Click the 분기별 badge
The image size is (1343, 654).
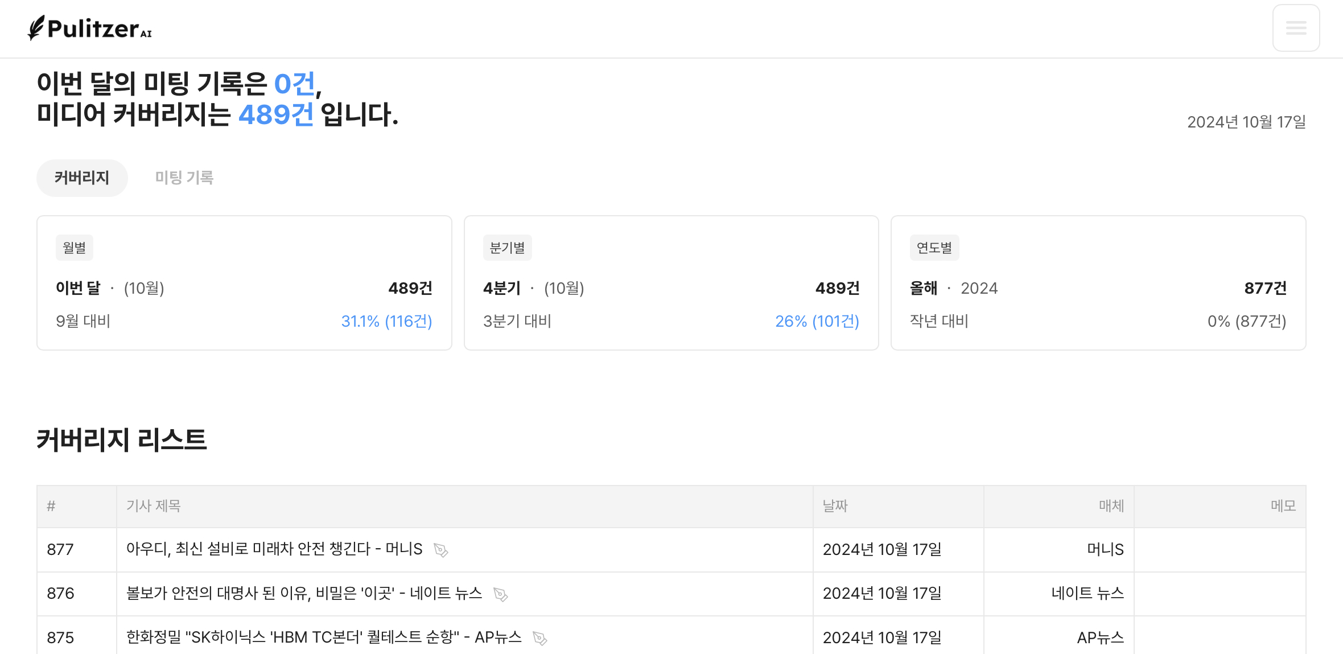coord(507,248)
